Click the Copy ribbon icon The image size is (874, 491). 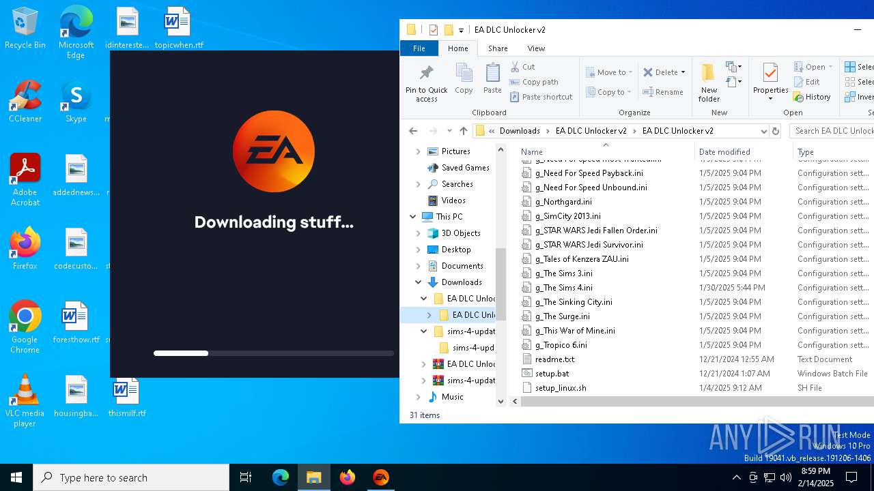point(464,79)
